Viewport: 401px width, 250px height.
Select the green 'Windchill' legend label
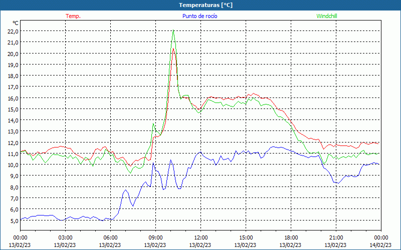click(327, 16)
